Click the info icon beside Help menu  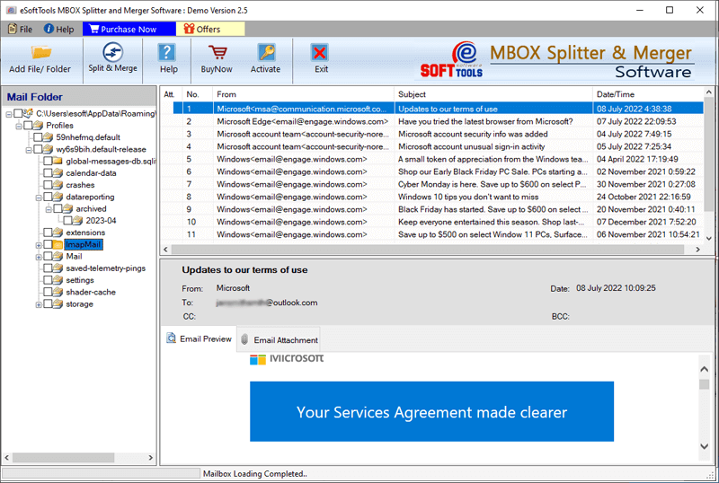coord(49,29)
